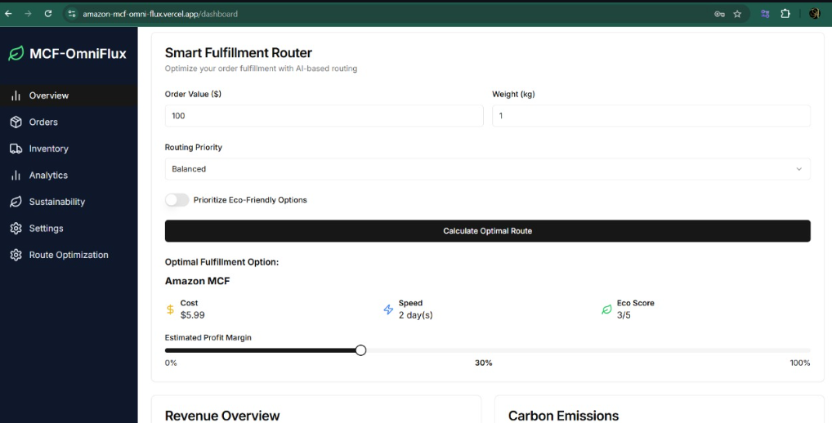Click the 0% slider start label
This screenshot has height=423, width=832.
tap(171, 363)
